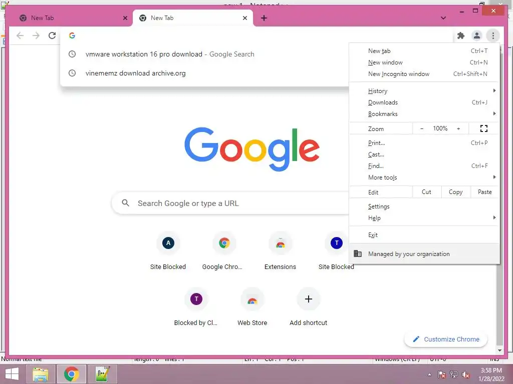Expand the Bookmarks submenu
Image resolution: width=513 pixels, height=384 pixels.
coord(424,113)
